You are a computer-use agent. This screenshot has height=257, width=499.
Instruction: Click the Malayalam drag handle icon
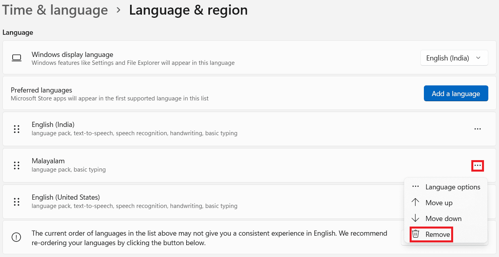pyautogui.click(x=17, y=165)
